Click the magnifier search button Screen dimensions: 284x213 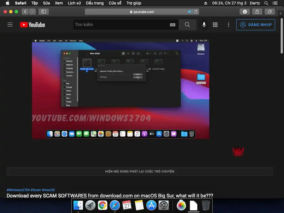click(187, 25)
